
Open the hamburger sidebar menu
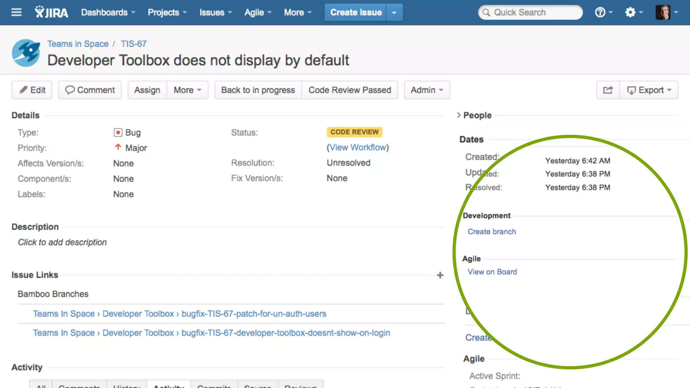click(x=16, y=12)
